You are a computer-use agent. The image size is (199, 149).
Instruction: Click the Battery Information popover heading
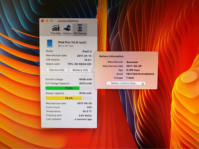coord(111,56)
